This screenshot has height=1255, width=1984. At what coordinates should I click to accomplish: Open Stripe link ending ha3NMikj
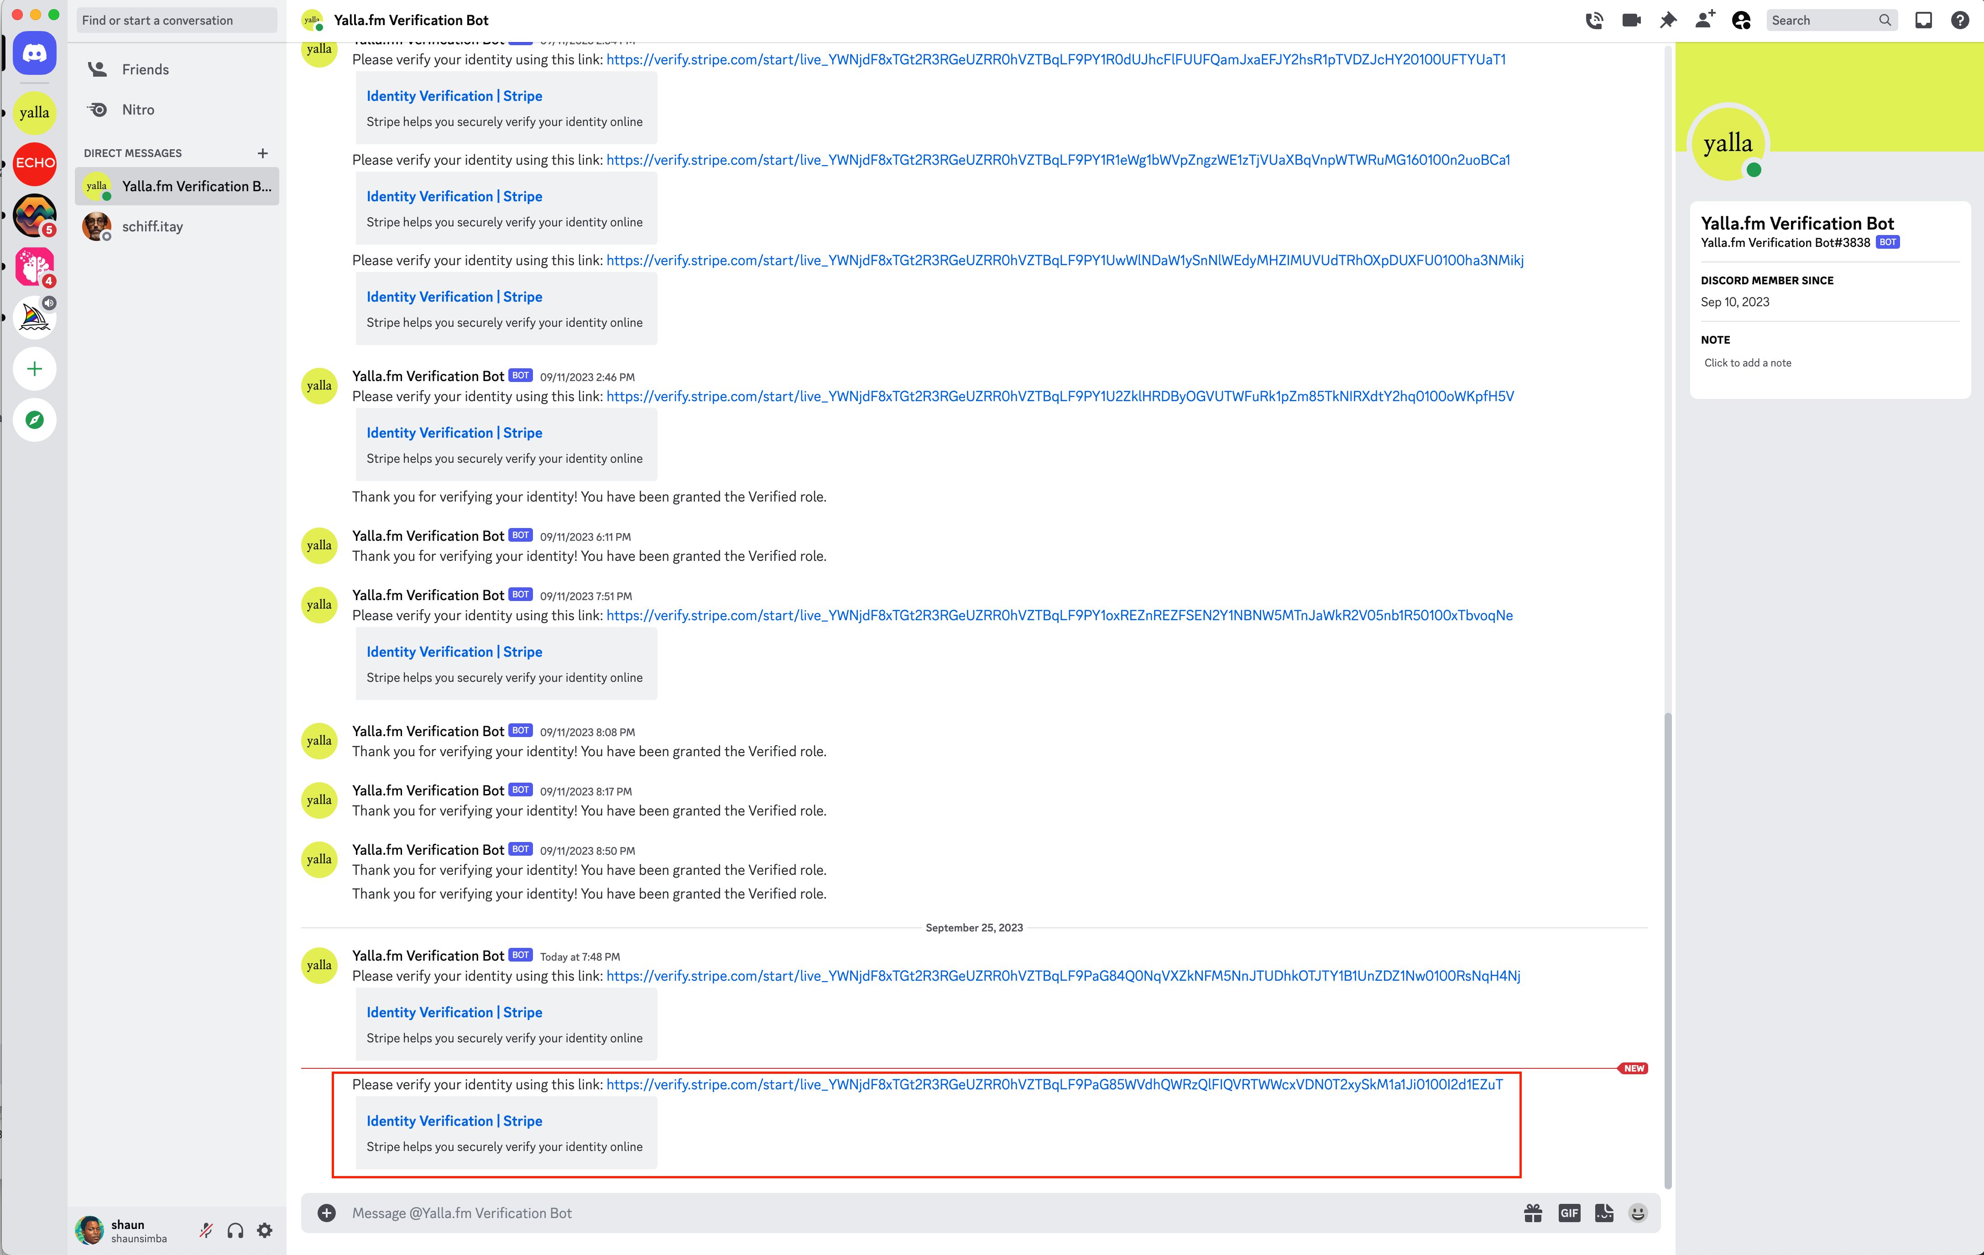click(1065, 261)
